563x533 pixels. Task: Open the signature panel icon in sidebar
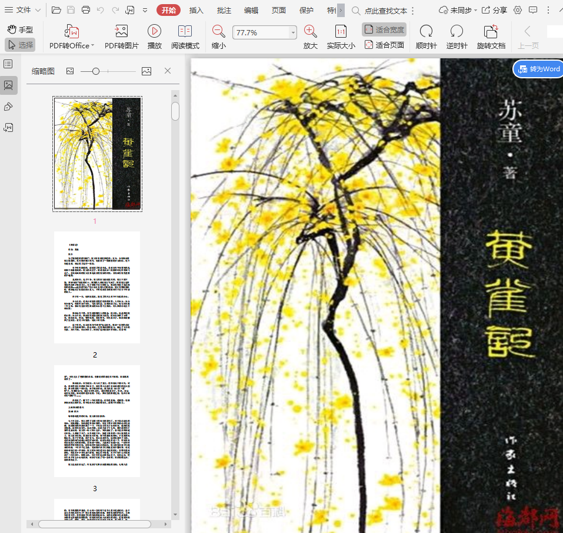coord(8,128)
